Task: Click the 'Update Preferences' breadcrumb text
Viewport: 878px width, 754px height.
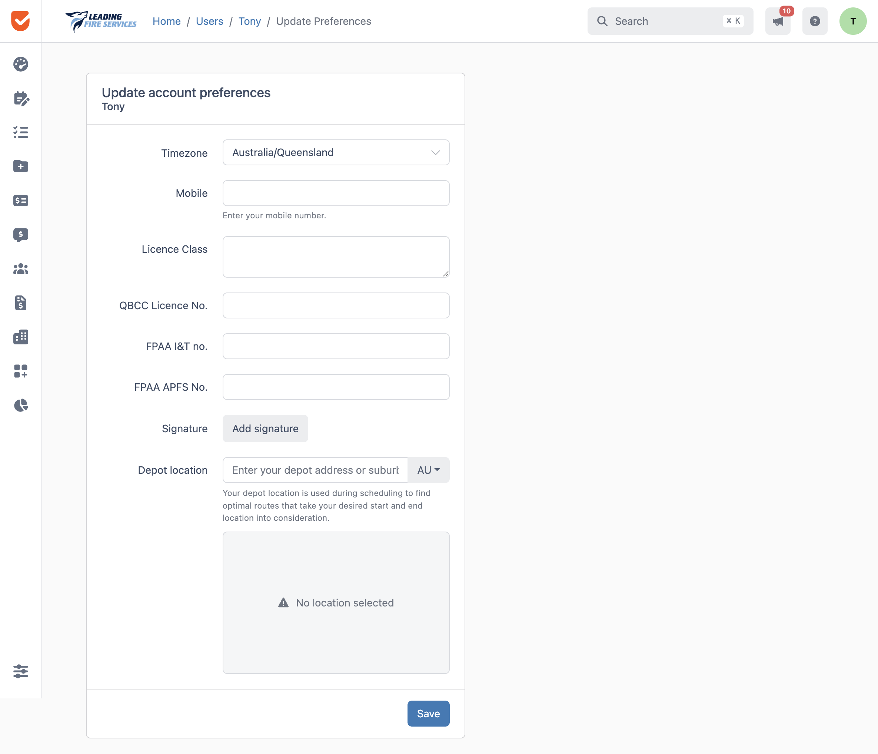Action: click(x=323, y=21)
